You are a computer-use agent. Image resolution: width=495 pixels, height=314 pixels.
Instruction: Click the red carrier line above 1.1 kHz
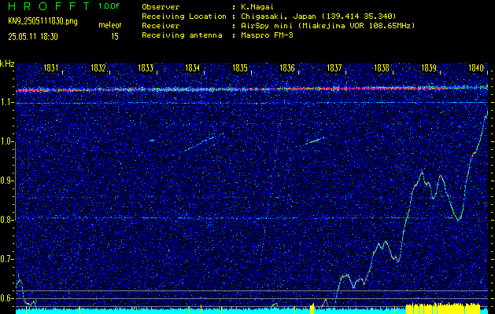click(252, 89)
